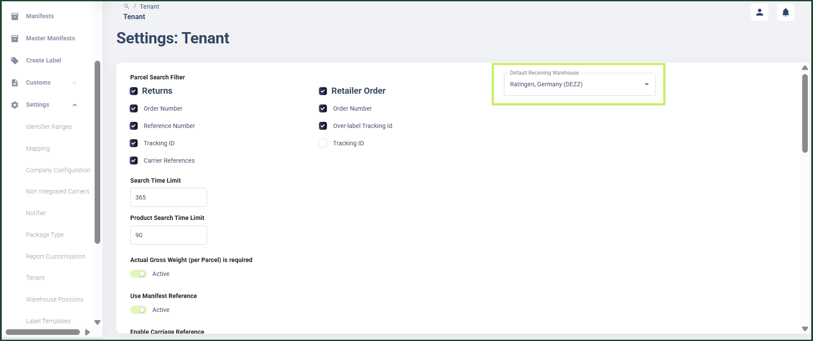Open Create Label menu item
Image resolution: width=813 pixels, height=341 pixels.
click(43, 60)
